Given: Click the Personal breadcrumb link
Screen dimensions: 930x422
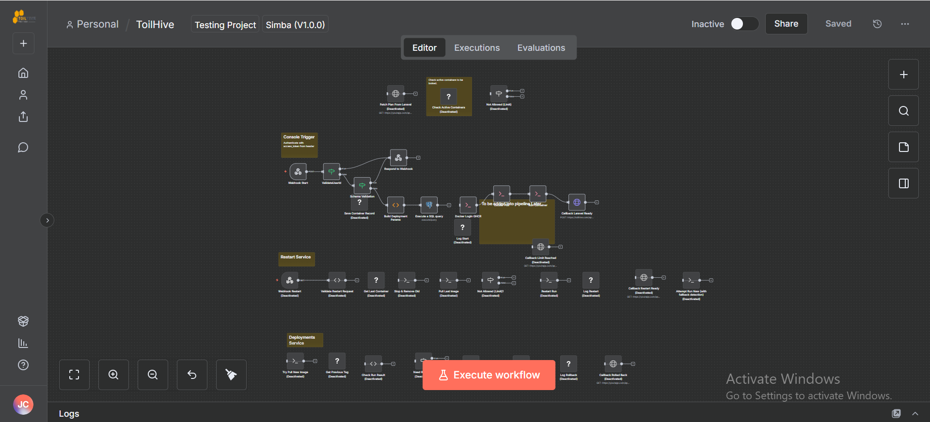Looking at the screenshot, I should click(x=97, y=24).
